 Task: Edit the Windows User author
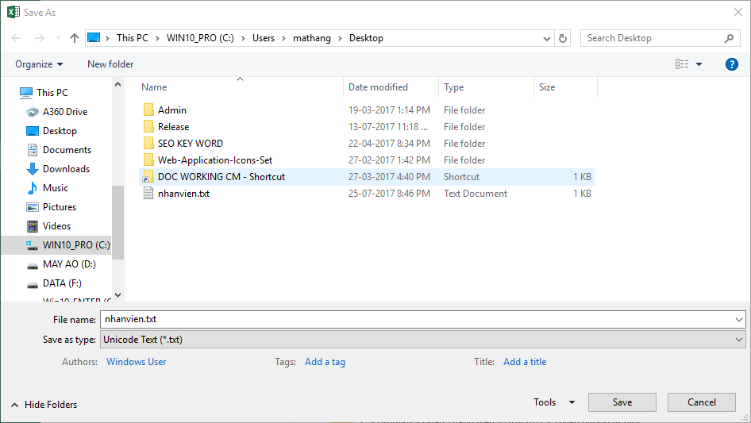(136, 362)
